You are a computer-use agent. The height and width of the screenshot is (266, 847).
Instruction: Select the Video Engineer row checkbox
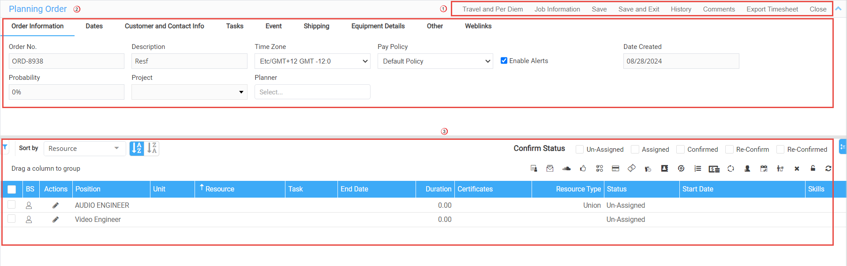click(11, 219)
